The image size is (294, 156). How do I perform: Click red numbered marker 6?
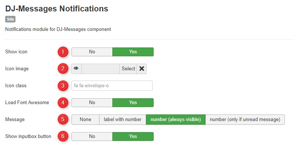(63, 136)
